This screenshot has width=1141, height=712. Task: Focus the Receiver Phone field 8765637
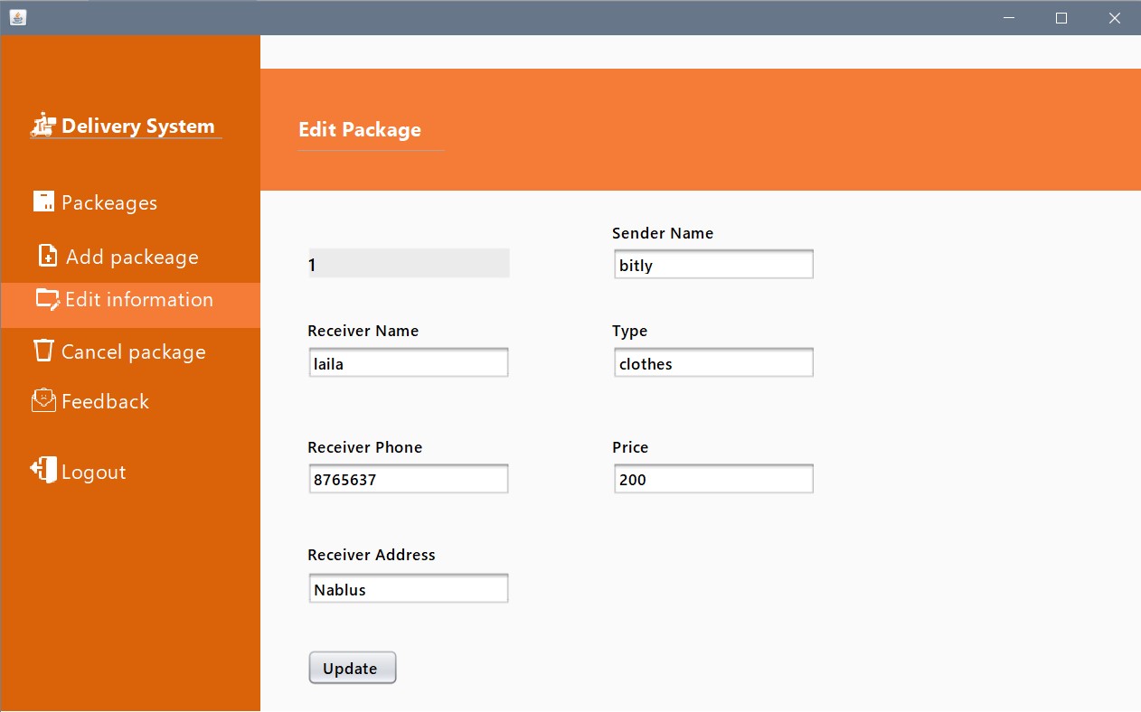tap(408, 479)
